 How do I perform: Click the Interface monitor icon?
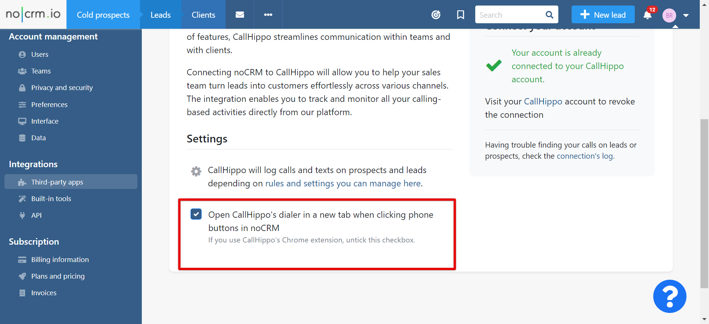22,121
